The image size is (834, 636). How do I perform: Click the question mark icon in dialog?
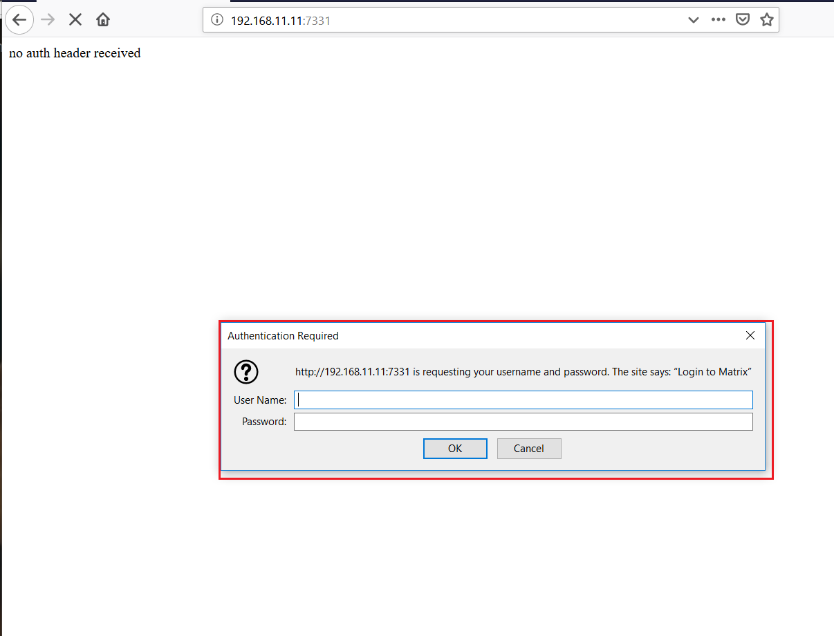pyautogui.click(x=246, y=372)
